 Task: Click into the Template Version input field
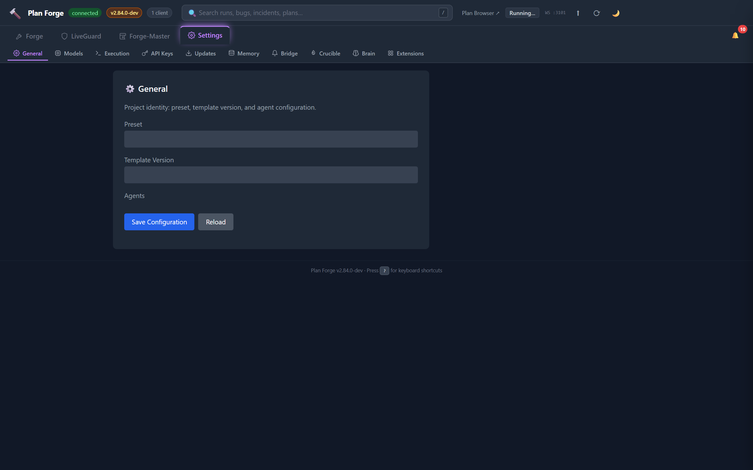click(271, 175)
